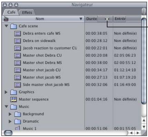
Task: Click the Dramatic bin name
Action: pos(31,122)
